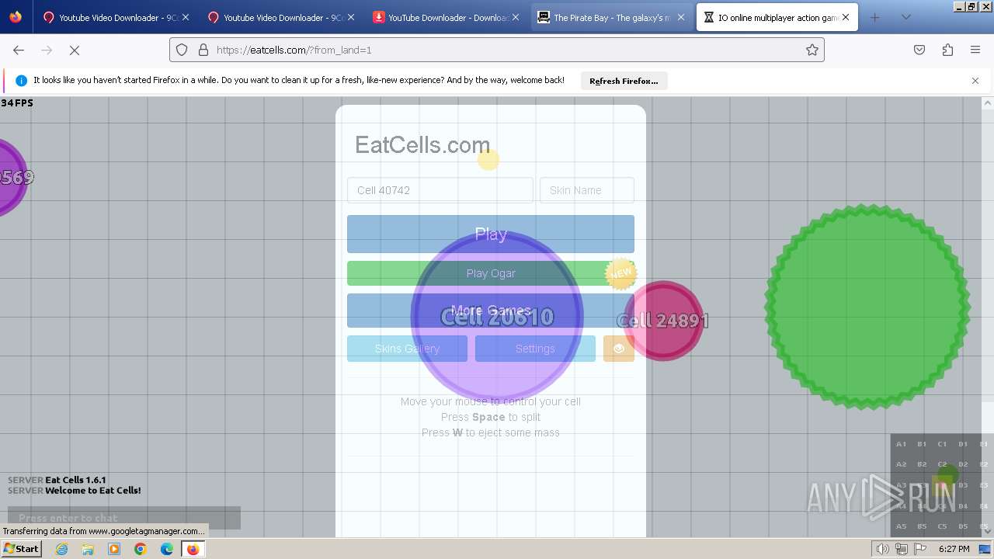
Task: Open the Pocket save icon
Action: point(919,50)
